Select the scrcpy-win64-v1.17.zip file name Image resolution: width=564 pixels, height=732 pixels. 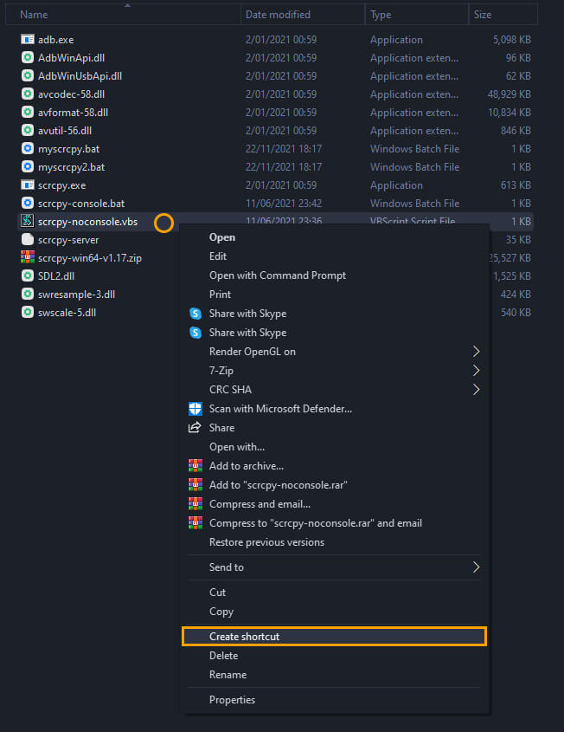point(90,258)
